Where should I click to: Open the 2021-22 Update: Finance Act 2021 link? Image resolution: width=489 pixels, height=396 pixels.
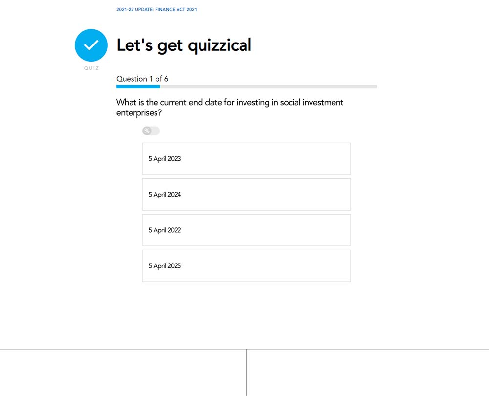pos(156,10)
